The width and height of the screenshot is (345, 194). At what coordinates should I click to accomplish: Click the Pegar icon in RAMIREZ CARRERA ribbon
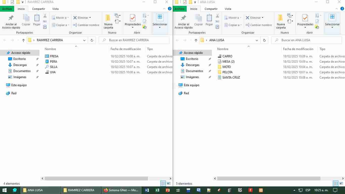click(37, 18)
